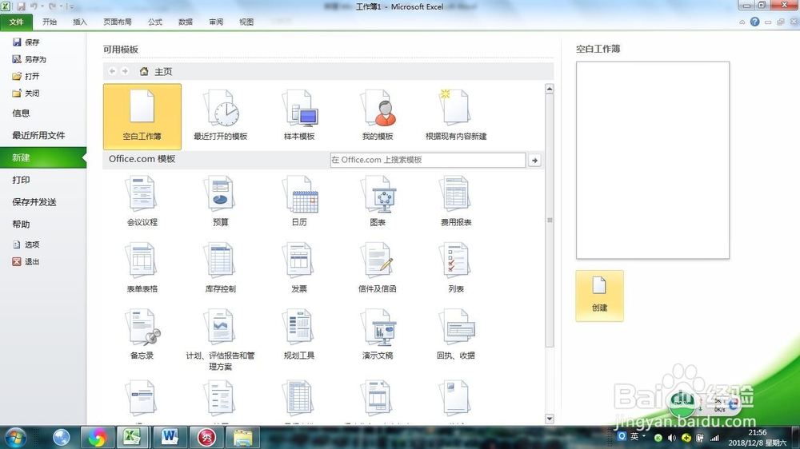The height and width of the screenshot is (449, 800).
Task: Click the forward arrow in template navigation
Action: tap(125, 71)
